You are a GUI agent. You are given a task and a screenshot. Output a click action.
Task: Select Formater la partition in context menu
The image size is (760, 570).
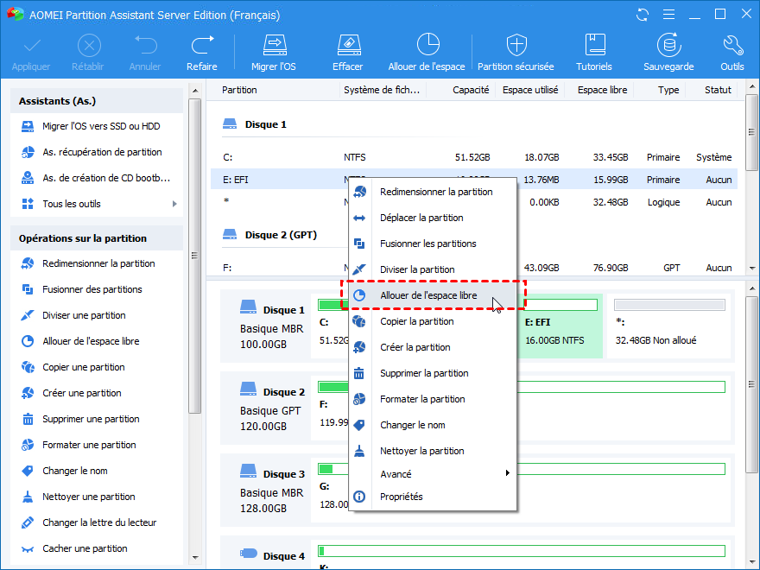433,399
